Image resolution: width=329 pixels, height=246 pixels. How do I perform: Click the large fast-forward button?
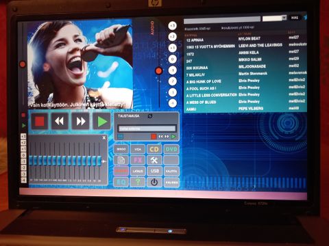(81, 122)
